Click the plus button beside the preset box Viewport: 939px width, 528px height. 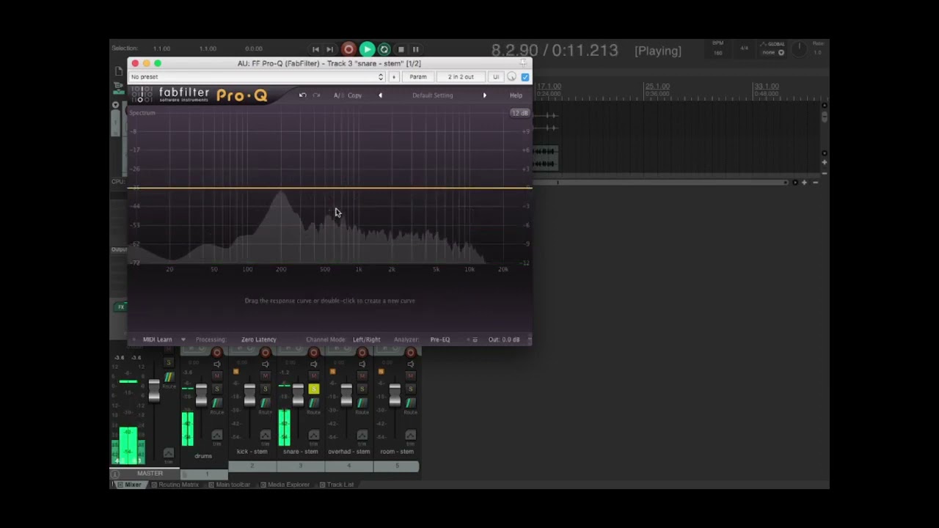[394, 77]
